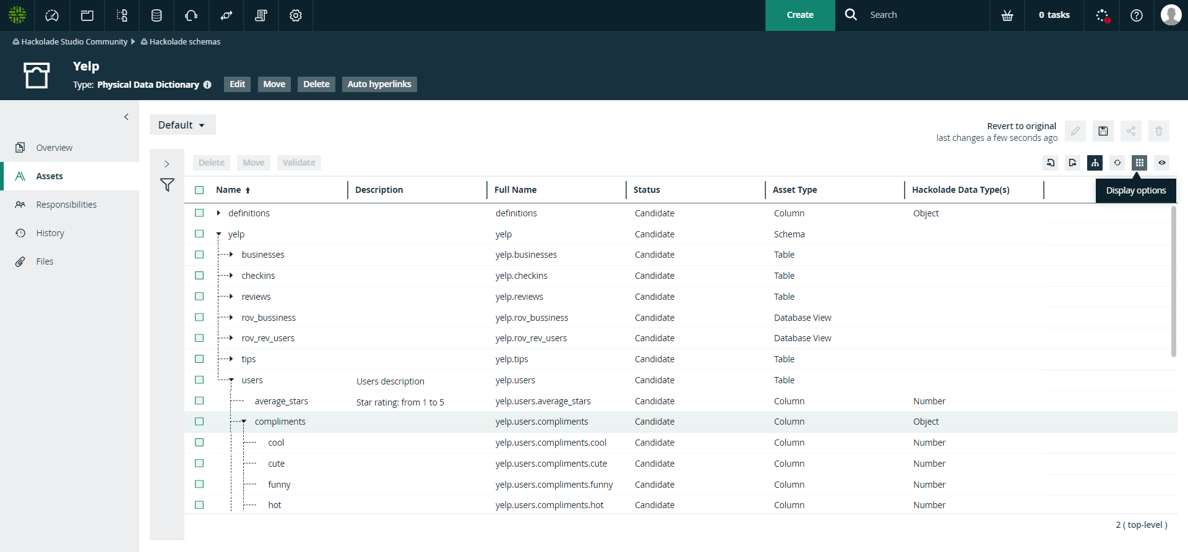
Task: Click the info icon next to Physical Data Dictionary
Action: (x=207, y=85)
